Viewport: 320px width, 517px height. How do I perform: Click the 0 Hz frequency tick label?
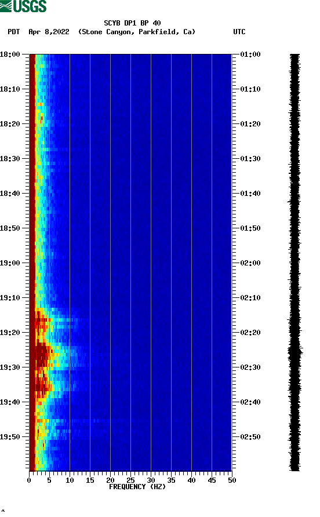point(29,480)
